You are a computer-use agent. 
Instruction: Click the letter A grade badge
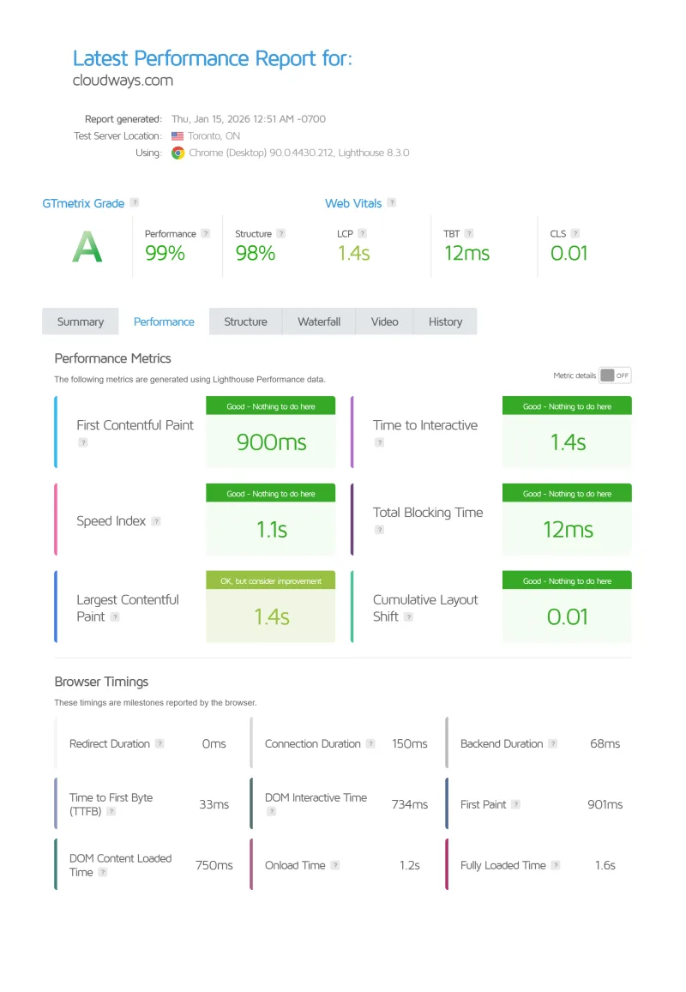[x=87, y=247]
